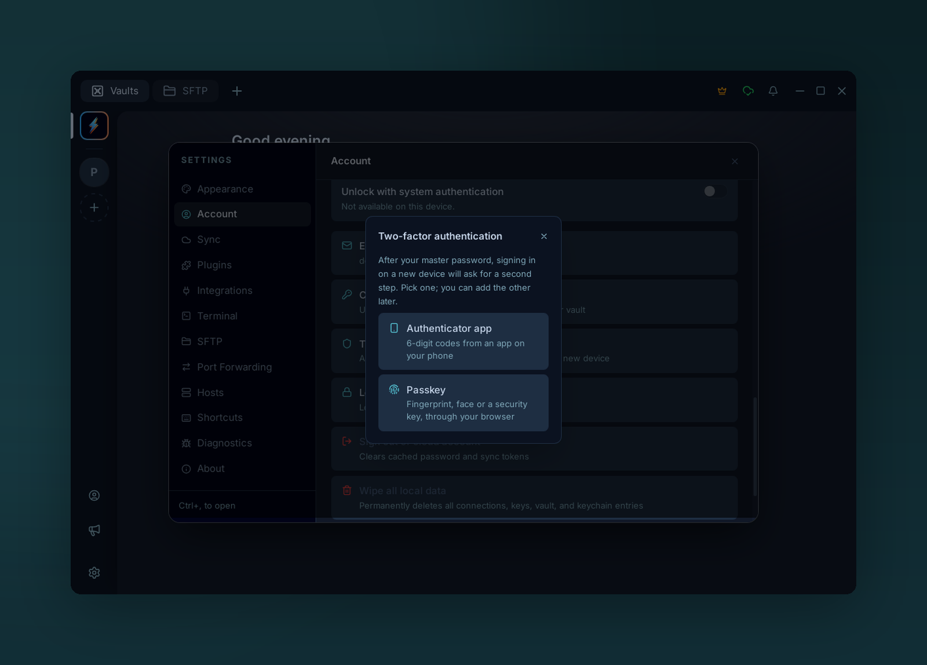This screenshot has height=665, width=927.
Task: Click the envelope email row icon
Action: click(x=347, y=246)
